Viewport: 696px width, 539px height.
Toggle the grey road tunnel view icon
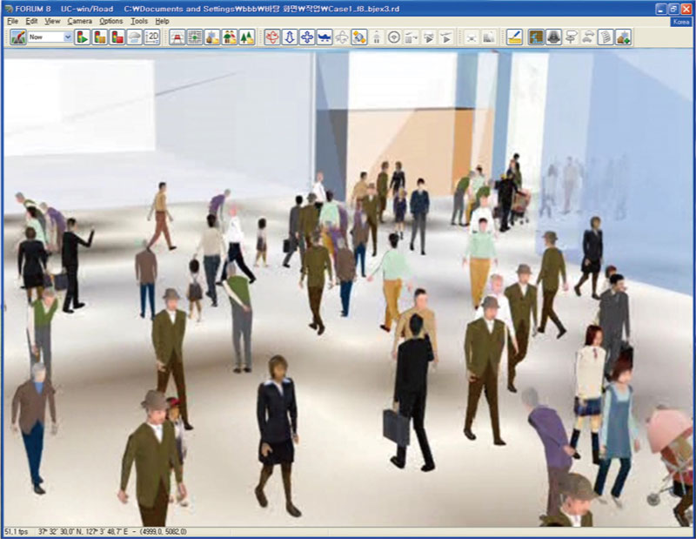pos(553,37)
